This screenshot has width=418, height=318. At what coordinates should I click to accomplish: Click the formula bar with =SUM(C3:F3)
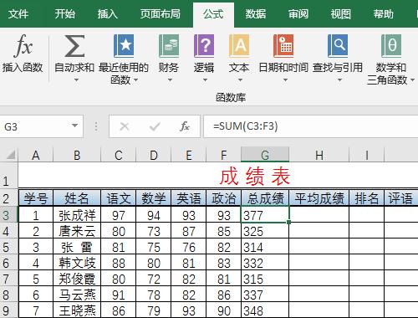coord(311,126)
